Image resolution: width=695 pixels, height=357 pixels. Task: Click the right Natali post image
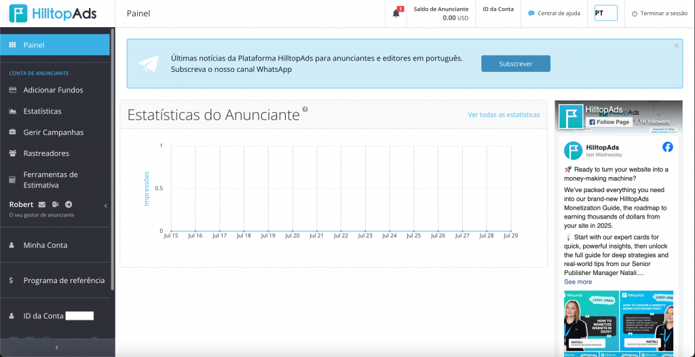coord(647,320)
